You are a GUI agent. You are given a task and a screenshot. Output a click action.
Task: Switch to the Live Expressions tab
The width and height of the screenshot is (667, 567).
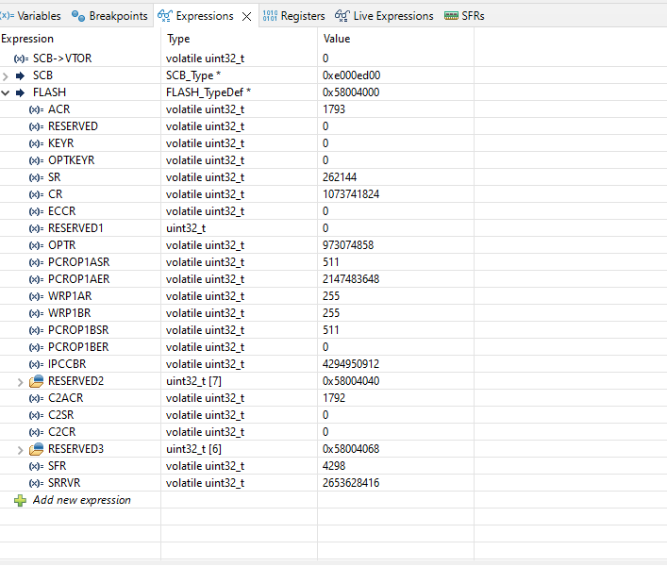(x=384, y=16)
